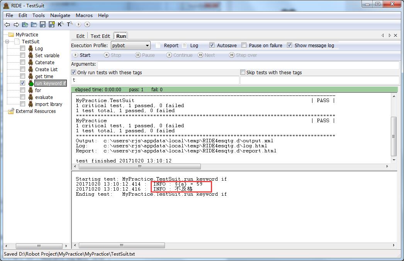Click the Go Forward arrow icon
This screenshot has height=261, width=404.
(16, 24)
